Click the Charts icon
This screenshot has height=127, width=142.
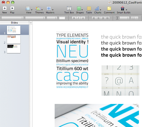click(97, 9)
